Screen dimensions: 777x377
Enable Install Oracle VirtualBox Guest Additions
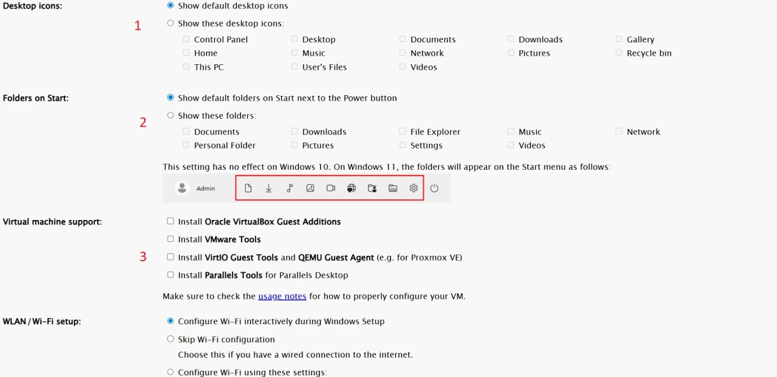tap(171, 221)
